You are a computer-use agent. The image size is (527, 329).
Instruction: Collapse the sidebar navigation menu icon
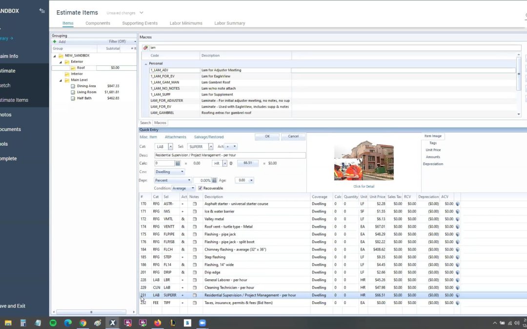click(x=42, y=11)
